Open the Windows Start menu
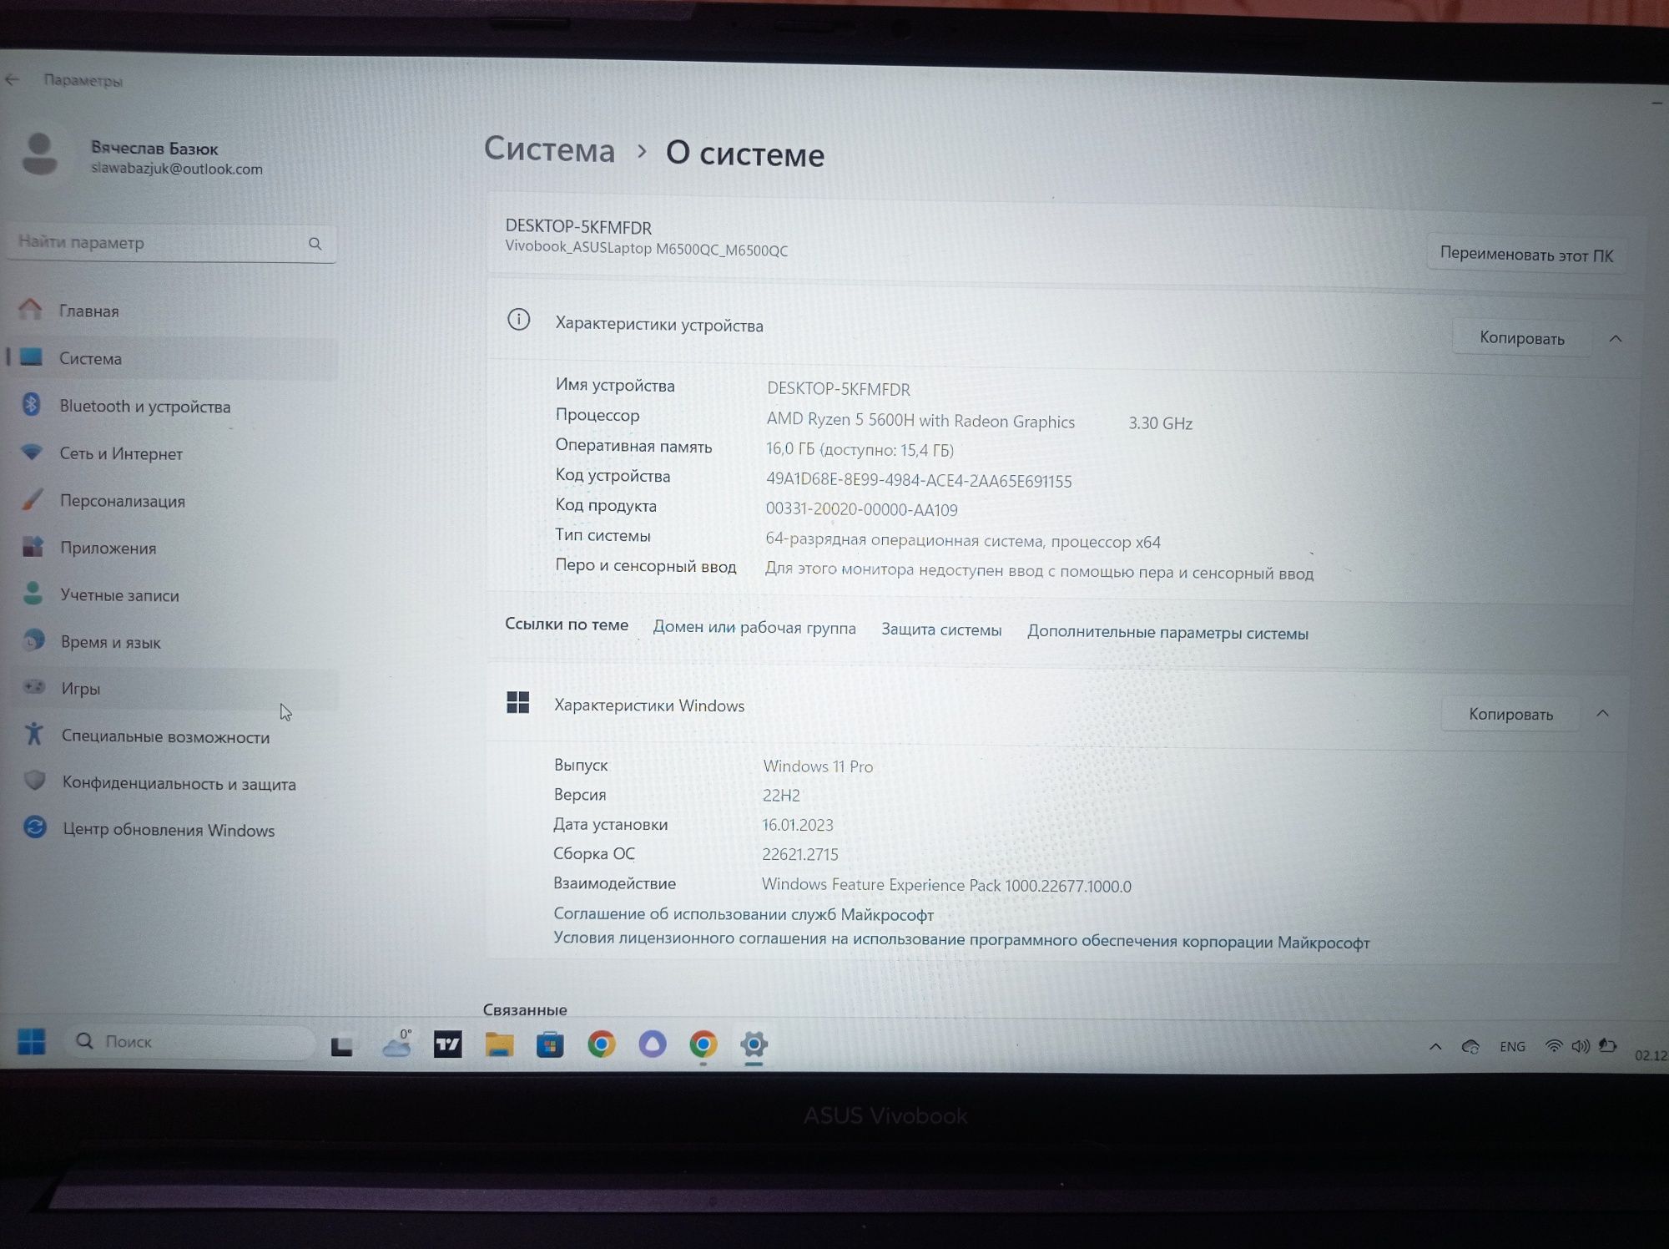Screen dimensions: 1669x1249 (32, 1041)
